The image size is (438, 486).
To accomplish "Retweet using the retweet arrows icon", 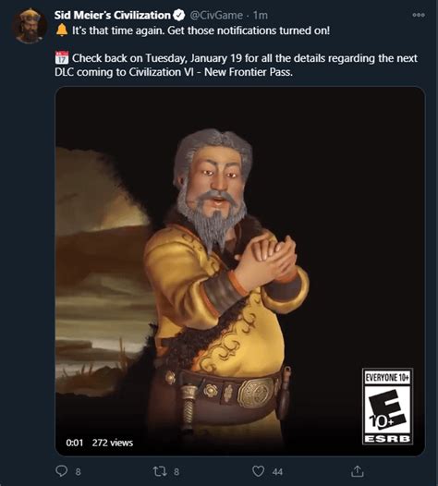I will pos(160,471).
